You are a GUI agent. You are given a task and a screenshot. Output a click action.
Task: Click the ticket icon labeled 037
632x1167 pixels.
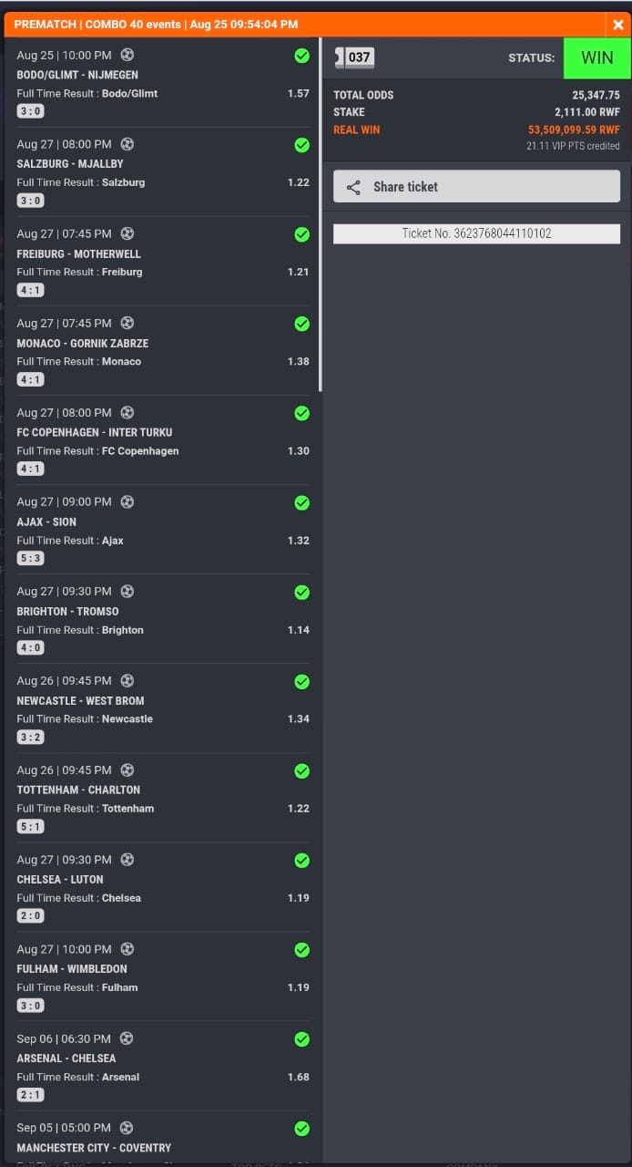pos(354,57)
